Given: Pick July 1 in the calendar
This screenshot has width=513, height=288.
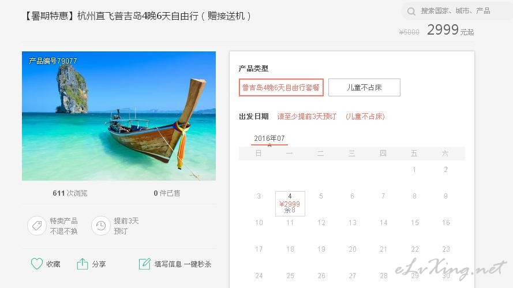Looking at the screenshot, I should [x=414, y=170].
